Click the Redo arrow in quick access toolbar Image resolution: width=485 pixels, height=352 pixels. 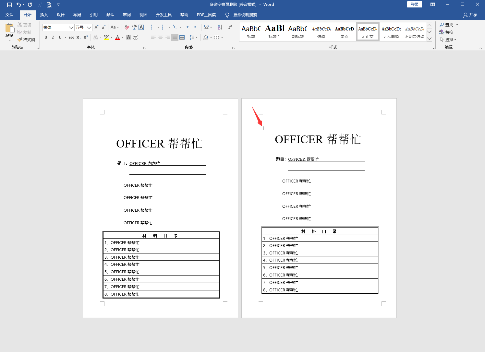(30, 5)
